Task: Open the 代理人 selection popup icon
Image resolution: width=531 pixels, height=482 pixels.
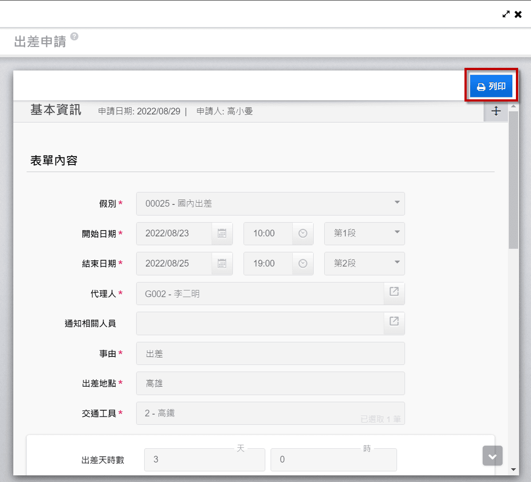Action: point(394,292)
